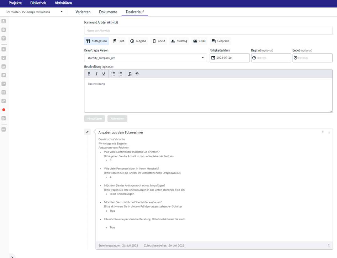Choose Meeting as activity type
The width and height of the screenshot is (337, 258).
coord(179,41)
